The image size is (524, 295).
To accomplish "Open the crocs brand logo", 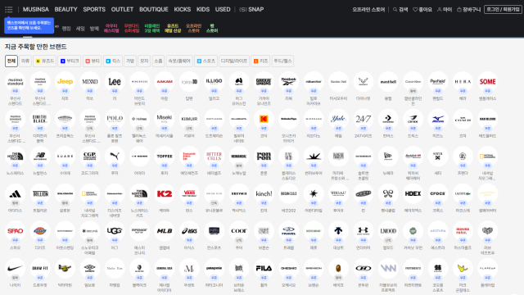I will (x=438, y=193).
